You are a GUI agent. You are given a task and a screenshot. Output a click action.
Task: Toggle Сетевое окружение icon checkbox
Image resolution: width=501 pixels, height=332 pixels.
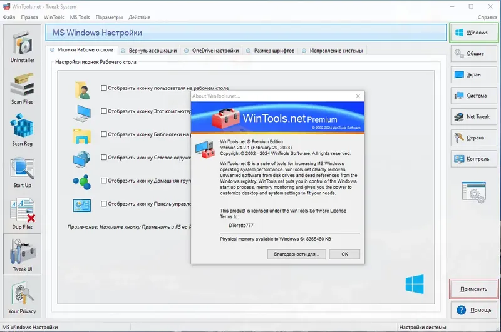pyautogui.click(x=104, y=157)
